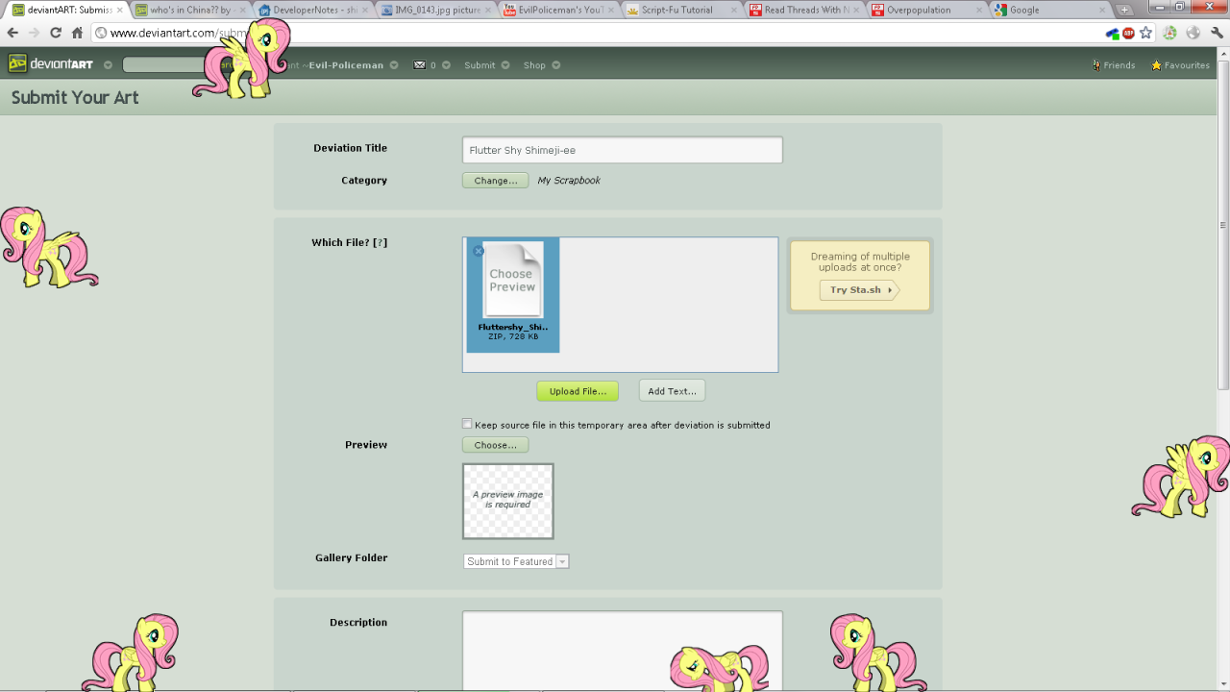Remove the uploaded ZIP file with the x
Image resolution: width=1230 pixels, height=692 pixels.
click(x=479, y=251)
